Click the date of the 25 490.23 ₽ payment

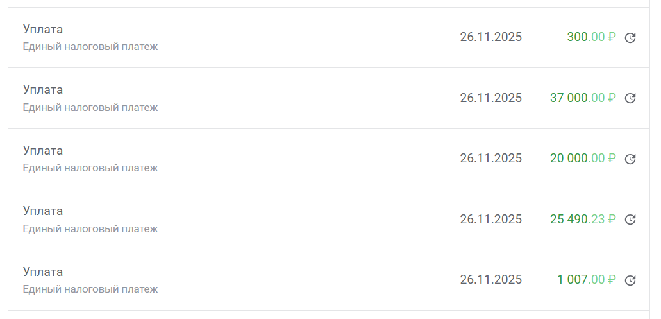[490, 219]
